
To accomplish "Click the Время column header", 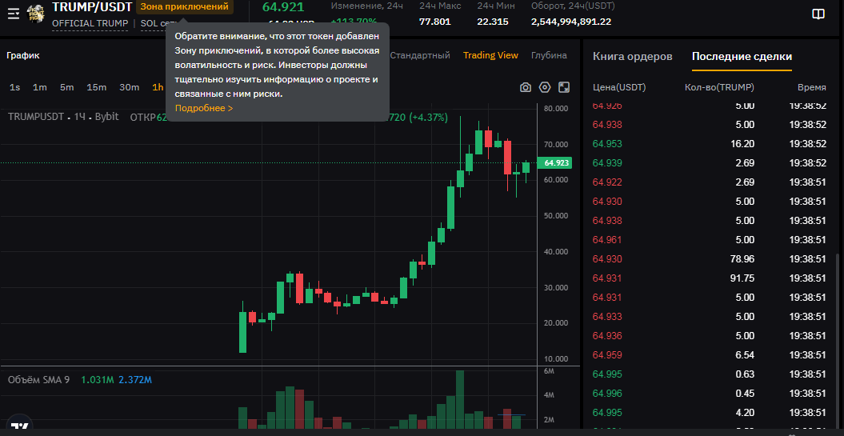I will [812, 87].
